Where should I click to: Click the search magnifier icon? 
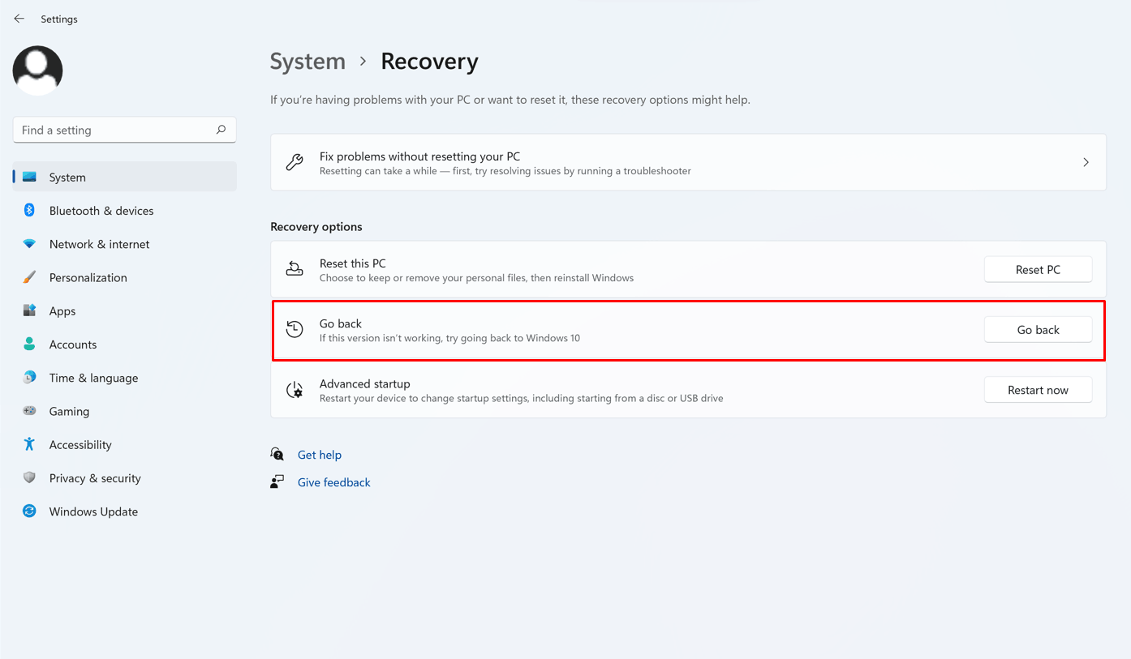(x=221, y=130)
